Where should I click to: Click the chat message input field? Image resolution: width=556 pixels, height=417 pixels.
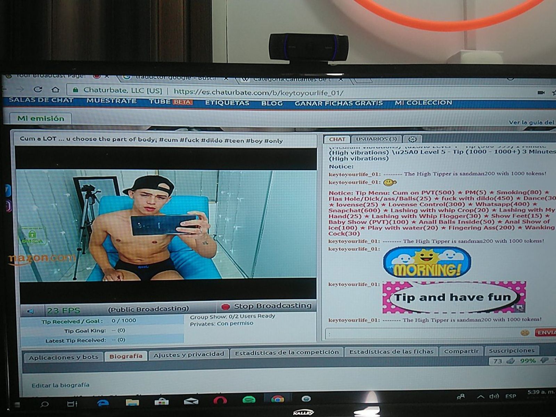[x=420, y=334]
